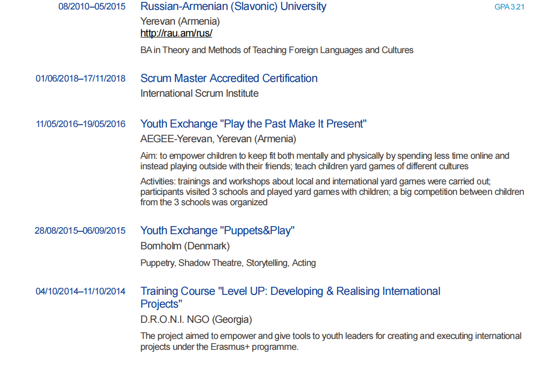Click the Scrum Master Accredited Certification title
Viewport: 559px width, 365px height.
coord(229,78)
